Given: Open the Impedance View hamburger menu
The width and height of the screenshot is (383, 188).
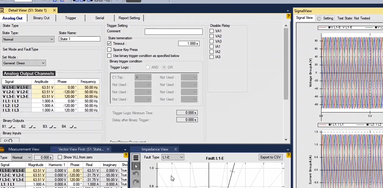Looking at the screenshot, I should (136, 158).
